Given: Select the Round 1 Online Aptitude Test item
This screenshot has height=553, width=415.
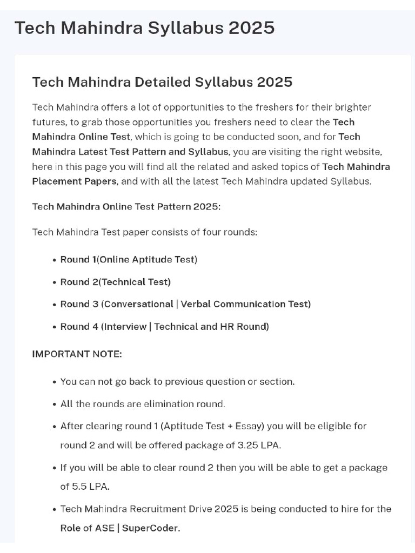Looking at the screenshot, I should click(x=129, y=260).
